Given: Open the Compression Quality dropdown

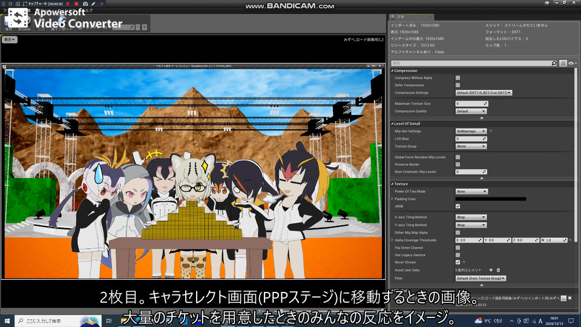Looking at the screenshot, I should (x=471, y=111).
